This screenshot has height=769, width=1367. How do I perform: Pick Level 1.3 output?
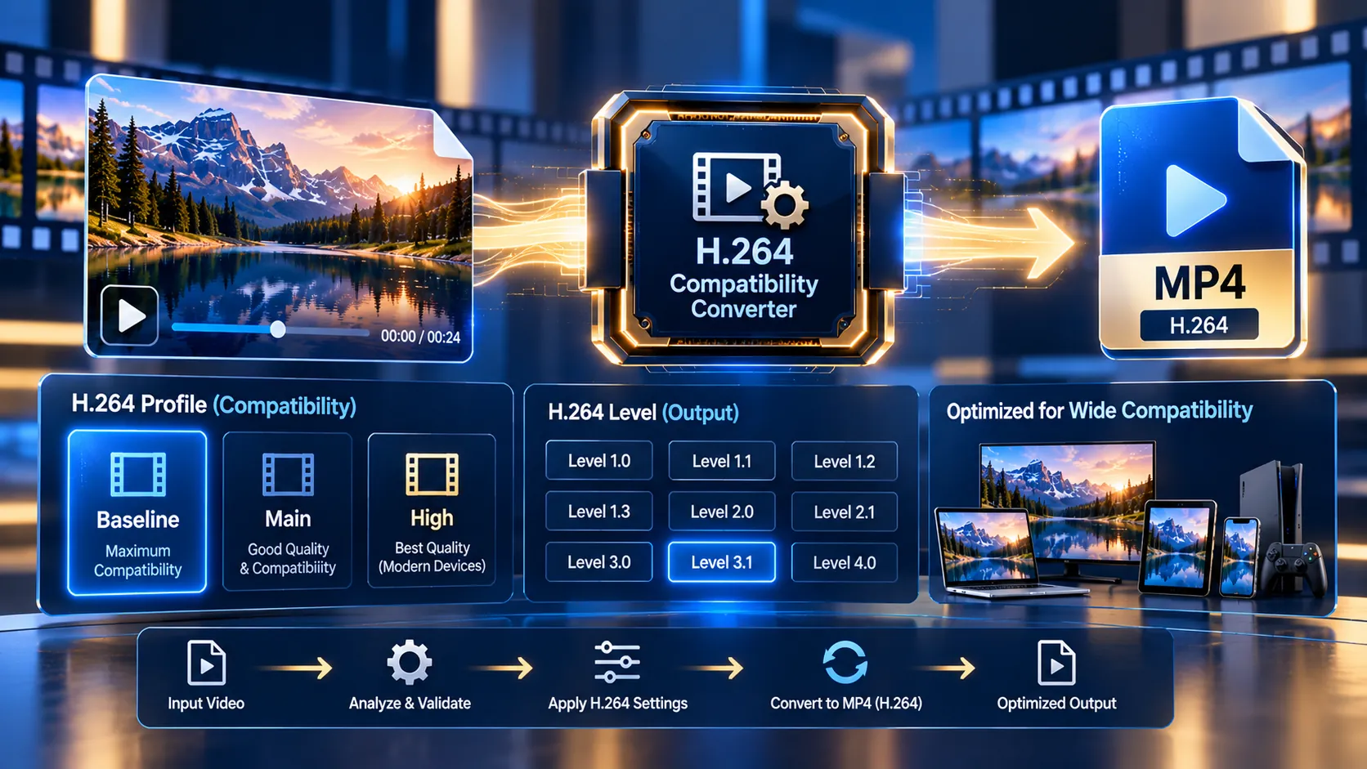pos(599,512)
